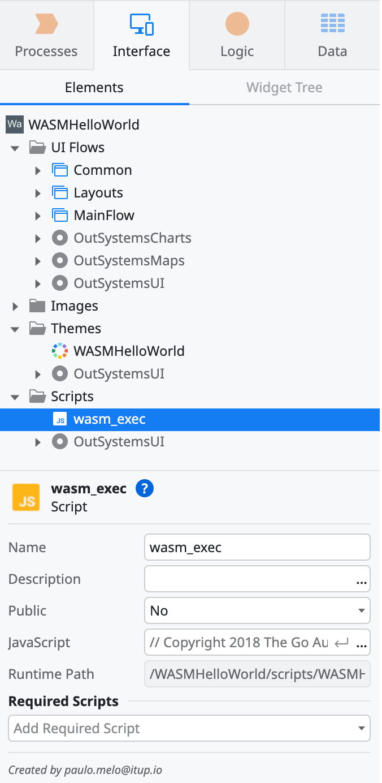Collapse the Scripts folder

tap(15, 397)
